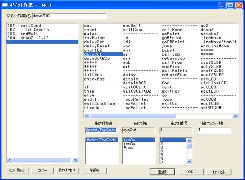Choose Alias in the output destination list
This screenshot has height=180, width=245.
pyautogui.click(x=128, y=147)
